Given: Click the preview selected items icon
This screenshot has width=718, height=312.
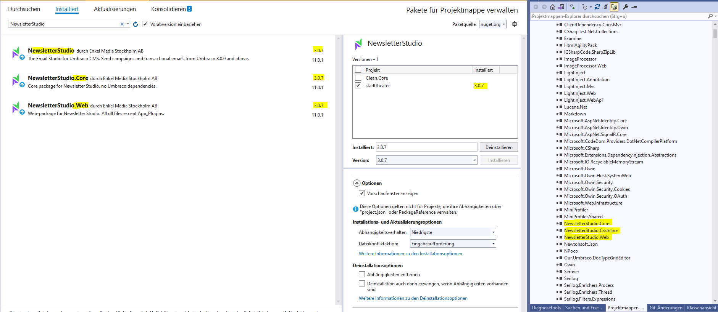Looking at the screenshot, I should 634,7.
